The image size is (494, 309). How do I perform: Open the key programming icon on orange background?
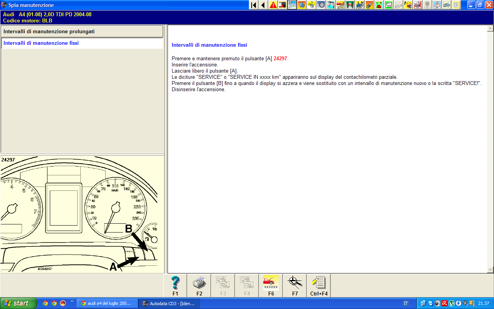[369, 5]
